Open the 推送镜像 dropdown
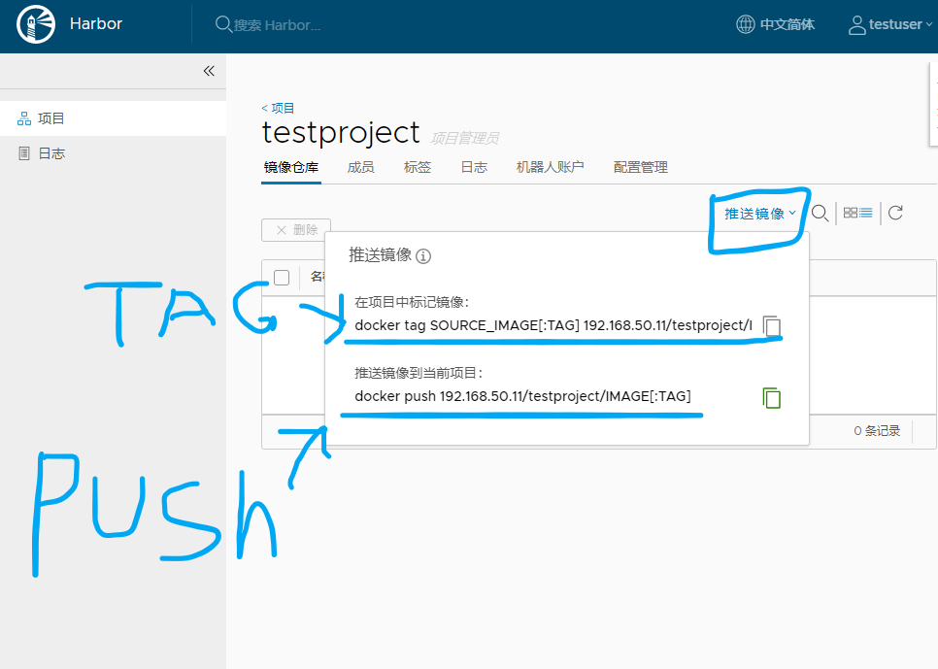 pos(759,214)
